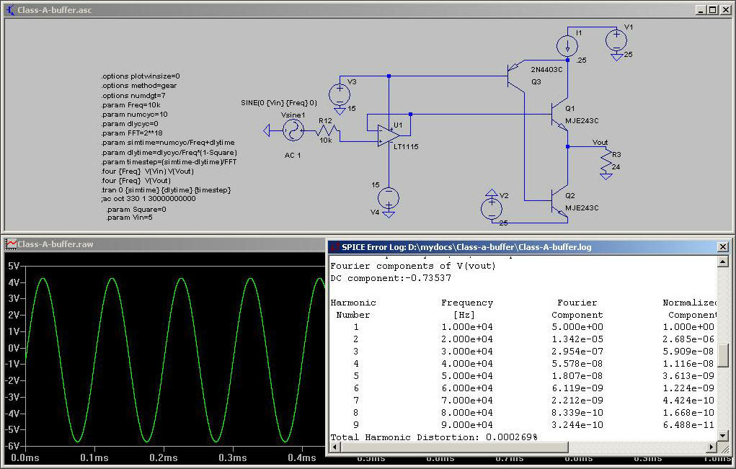Select the '.tran 0 {simtime}' directive line
This screenshot has width=736, height=469.
[x=167, y=190]
